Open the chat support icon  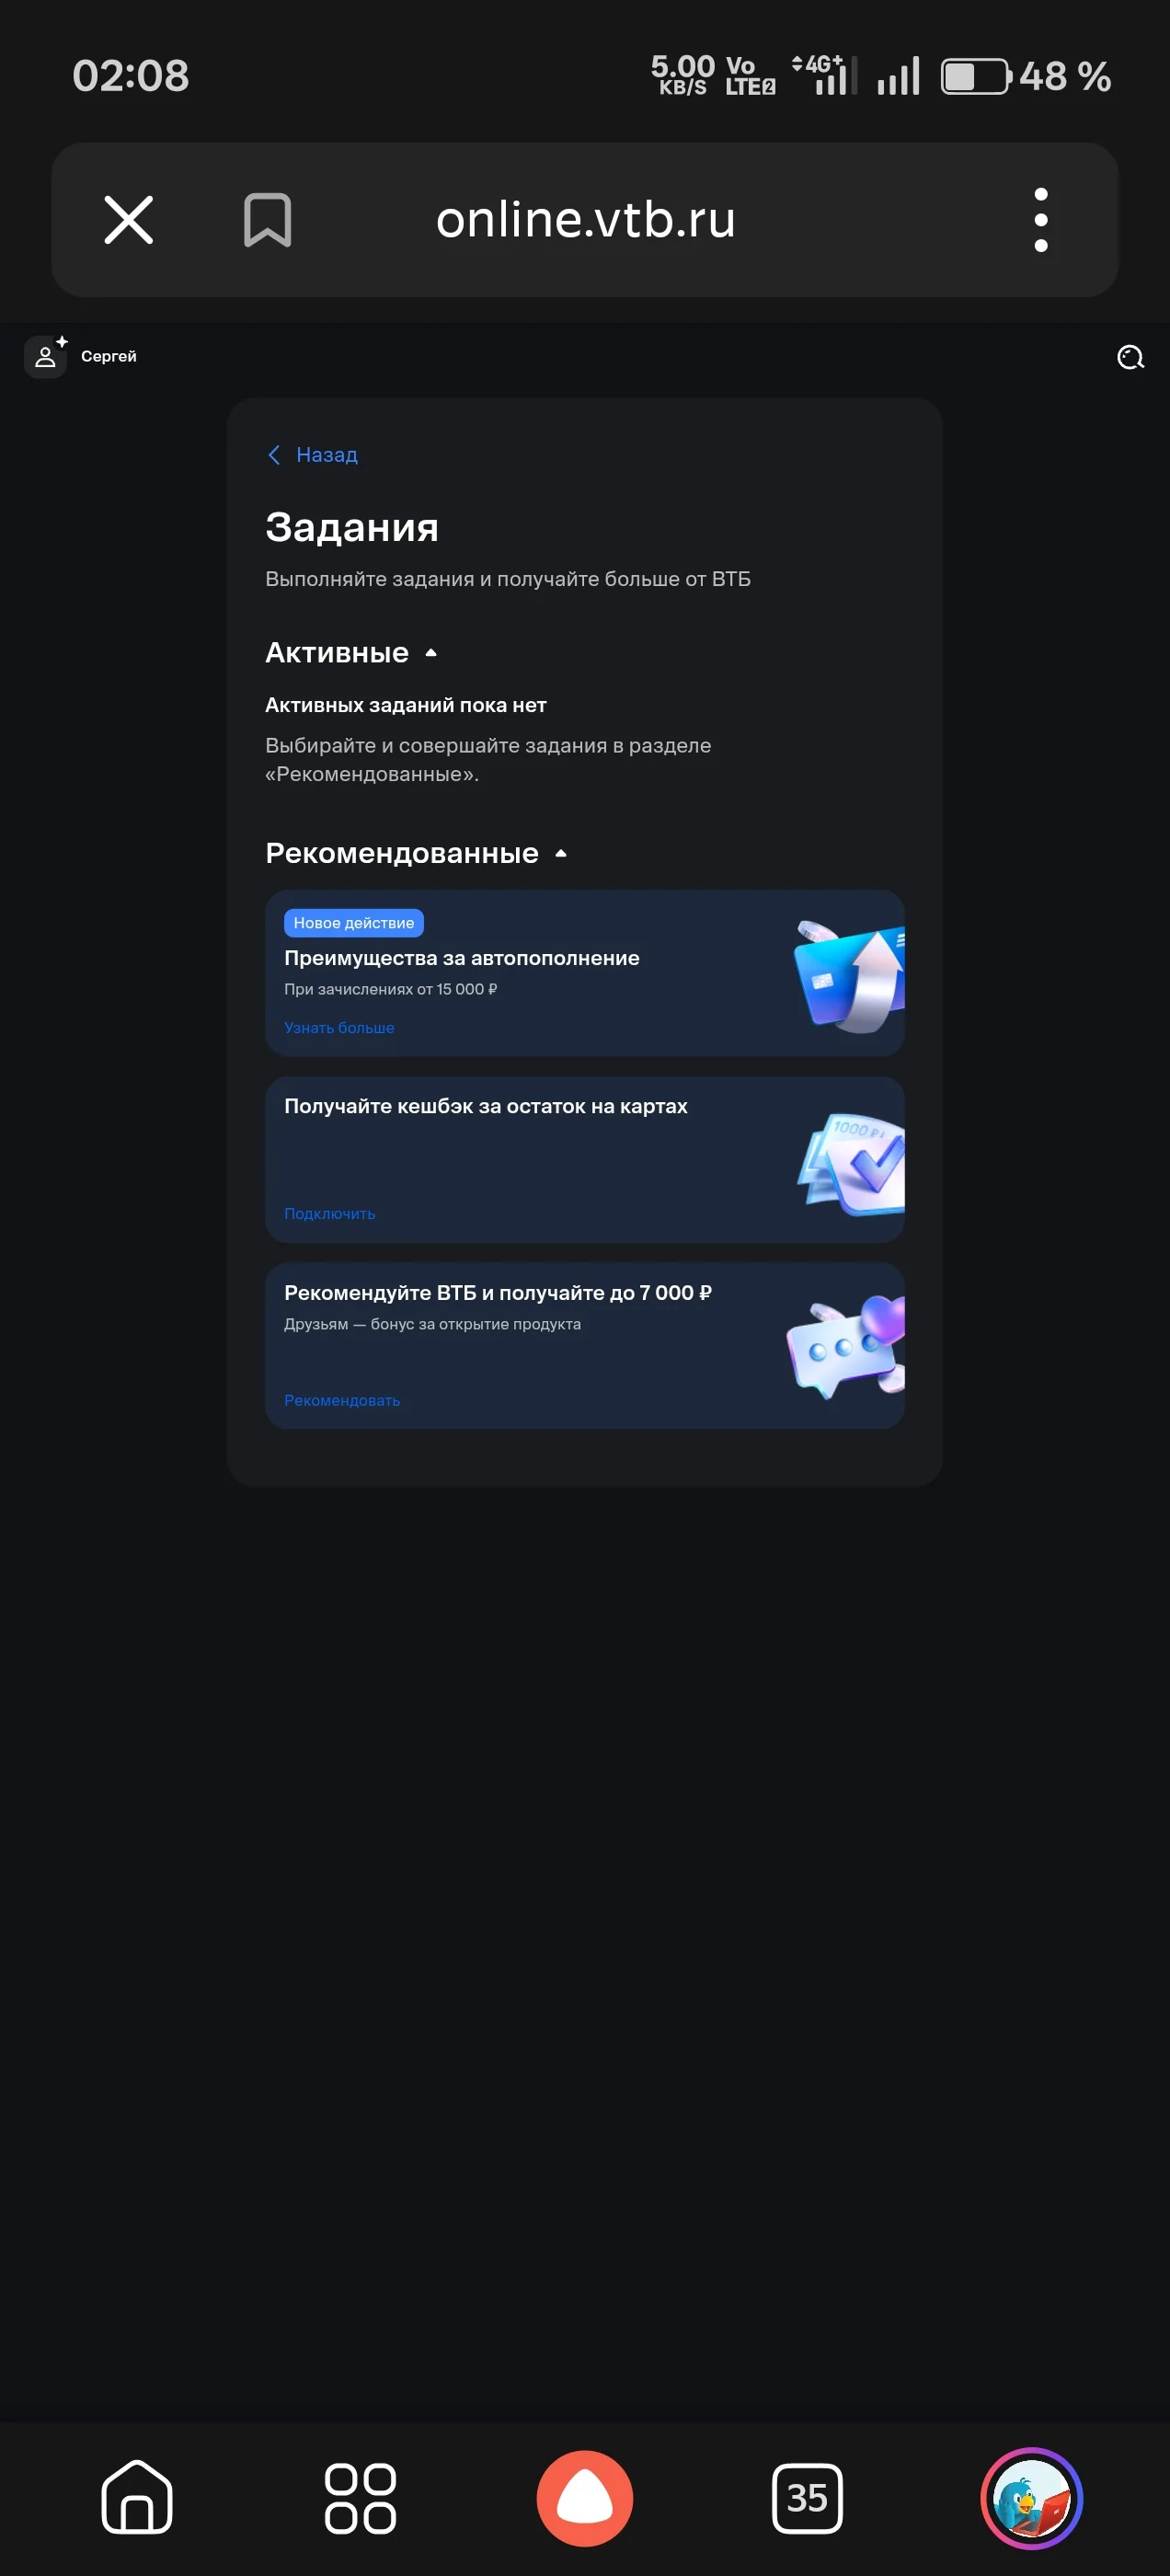(1130, 358)
